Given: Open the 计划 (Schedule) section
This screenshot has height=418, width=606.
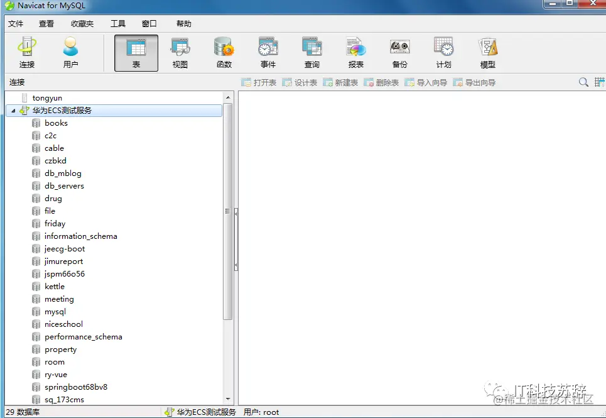Looking at the screenshot, I should click(x=444, y=53).
